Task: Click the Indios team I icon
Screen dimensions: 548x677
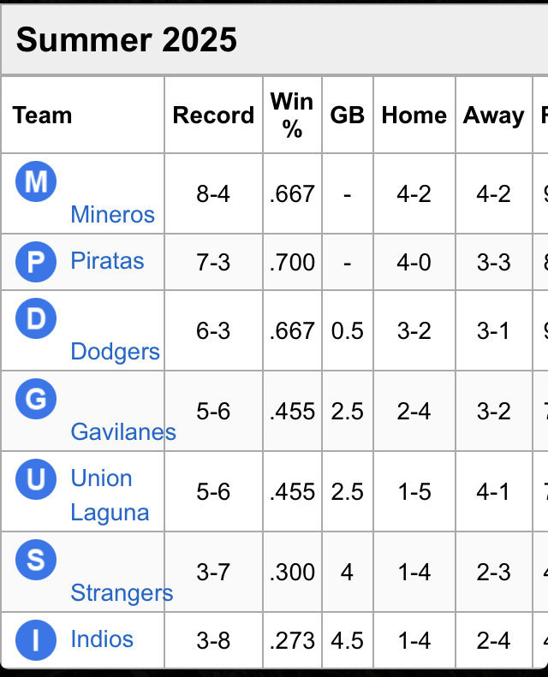Action: (36, 640)
